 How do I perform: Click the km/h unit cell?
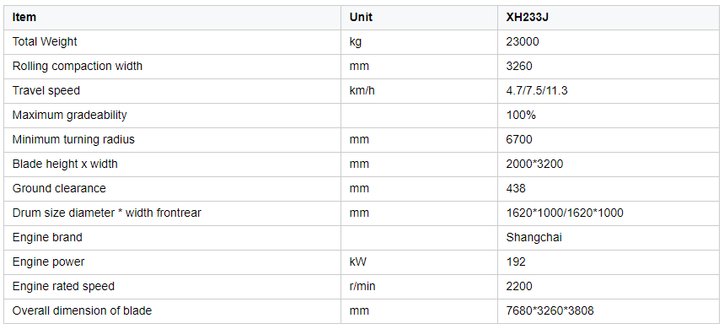point(362,90)
